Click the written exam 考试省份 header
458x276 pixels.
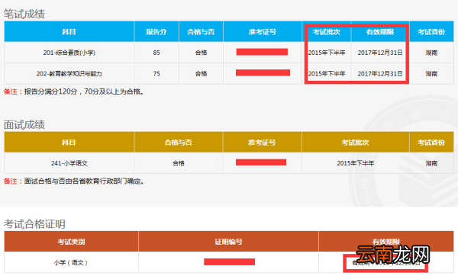point(431,31)
